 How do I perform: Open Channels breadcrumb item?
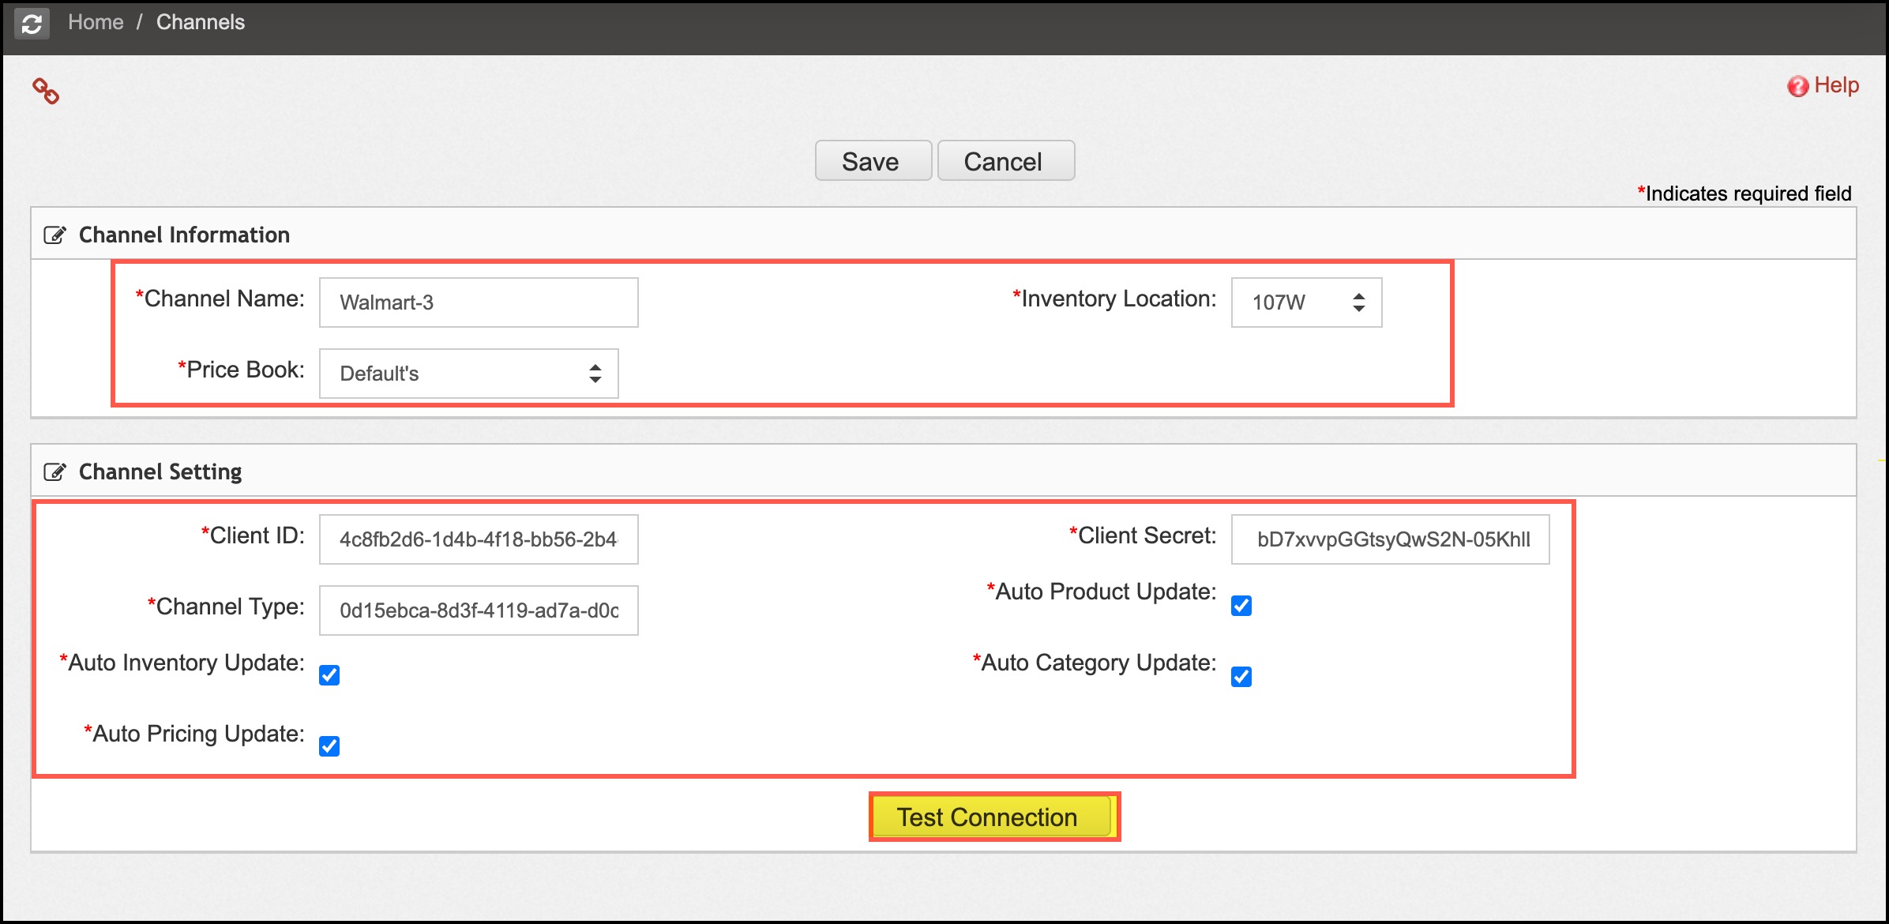click(201, 22)
